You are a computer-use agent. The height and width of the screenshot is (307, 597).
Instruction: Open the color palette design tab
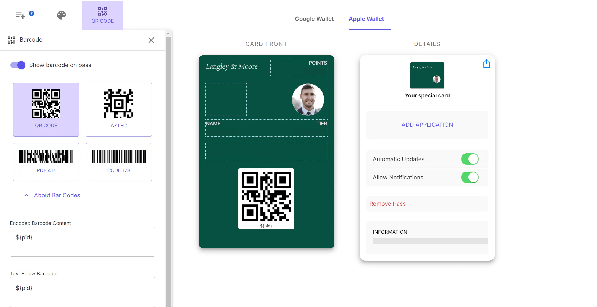pos(62,15)
